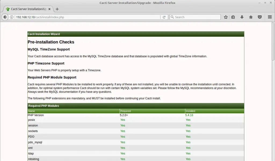Screen dimensions: 275x161
Task: Click the 5.2.0+ required version value
Action: click(x=124, y=115)
